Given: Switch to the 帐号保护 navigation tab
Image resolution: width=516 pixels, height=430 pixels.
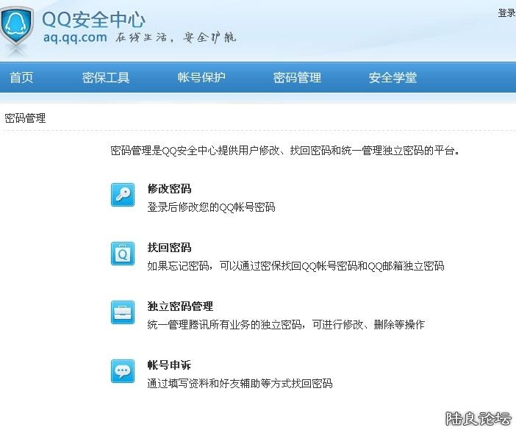Looking at the screenshot, I should point(201,78).
